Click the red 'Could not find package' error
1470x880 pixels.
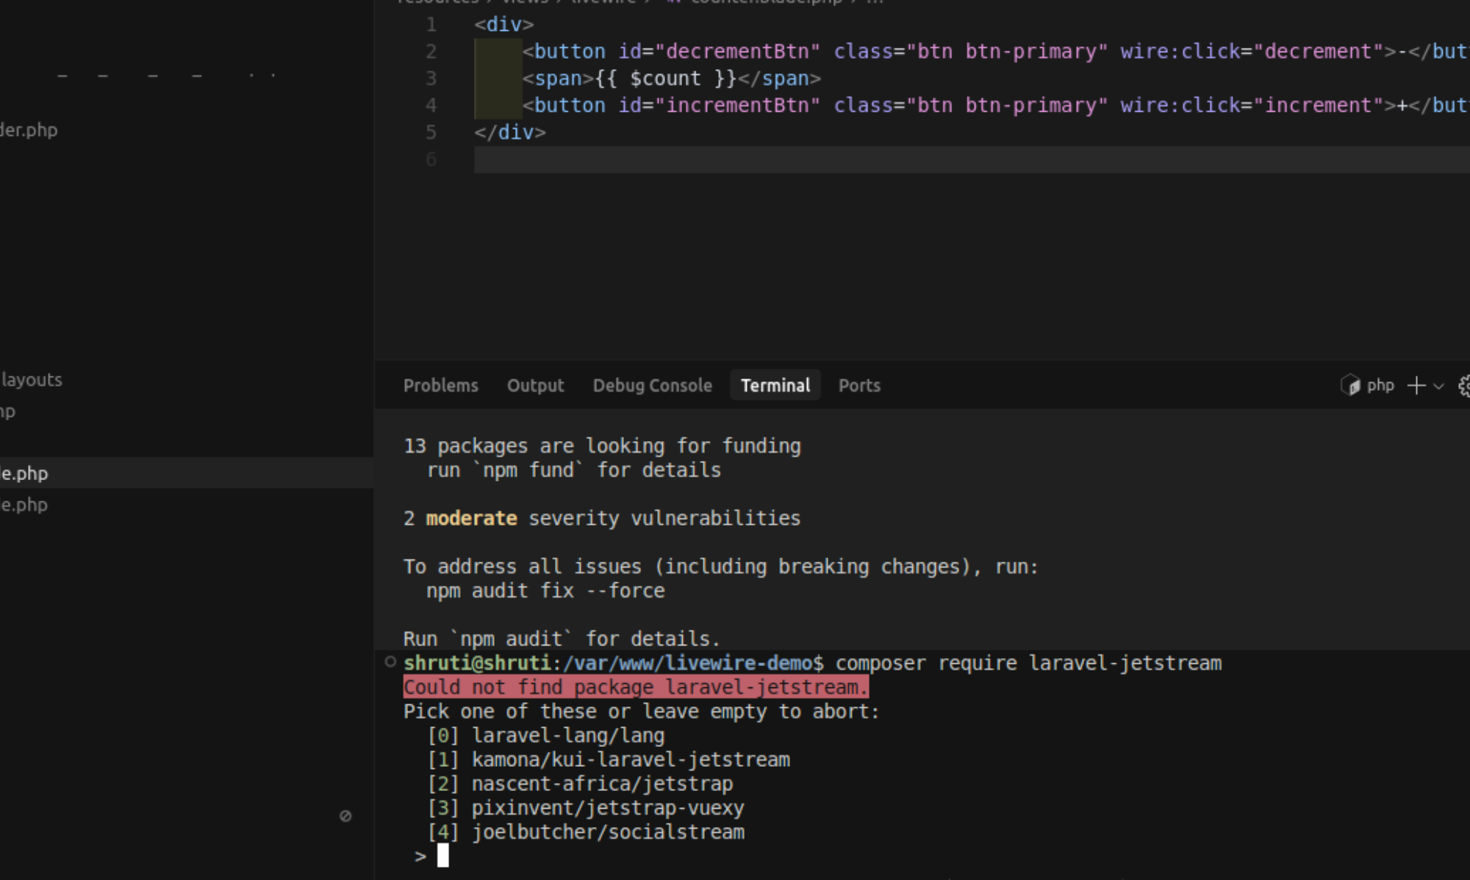[x=635, y=687]
